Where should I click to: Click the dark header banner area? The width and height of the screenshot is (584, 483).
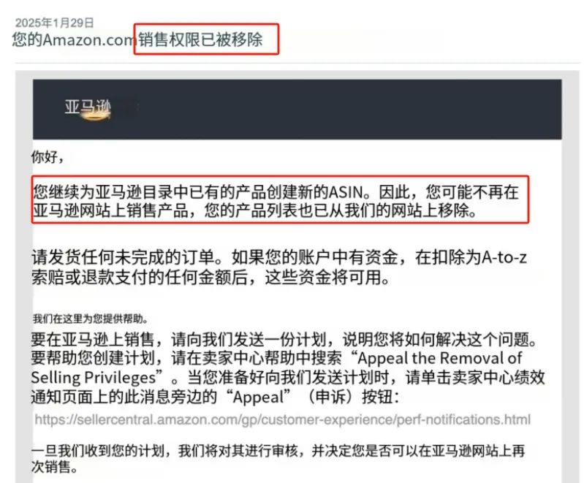pos(297,110)
